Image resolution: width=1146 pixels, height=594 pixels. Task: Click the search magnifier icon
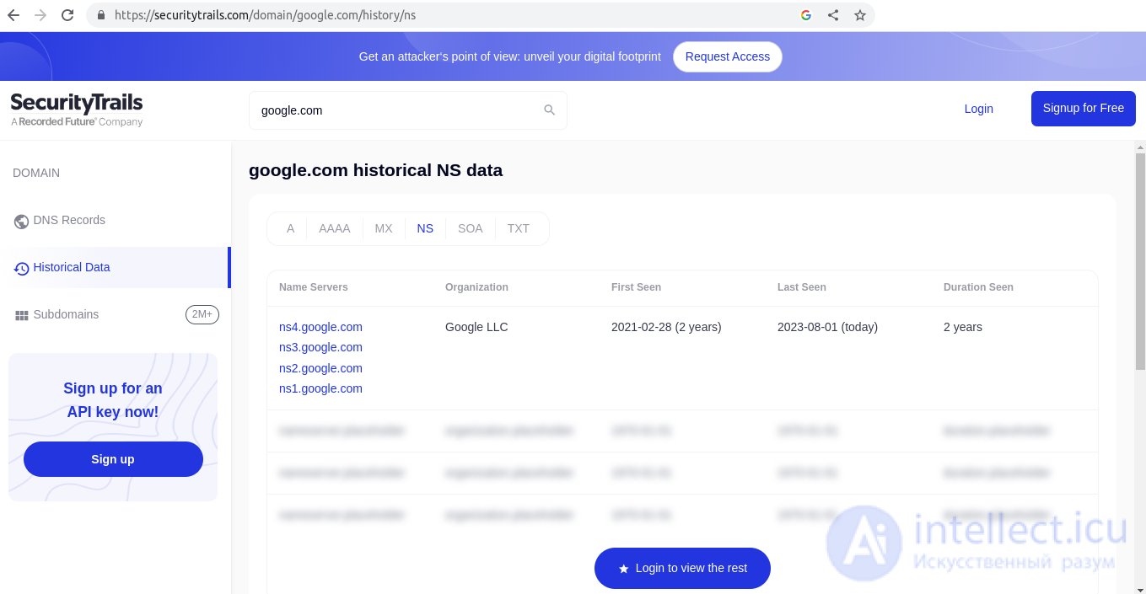549,110
